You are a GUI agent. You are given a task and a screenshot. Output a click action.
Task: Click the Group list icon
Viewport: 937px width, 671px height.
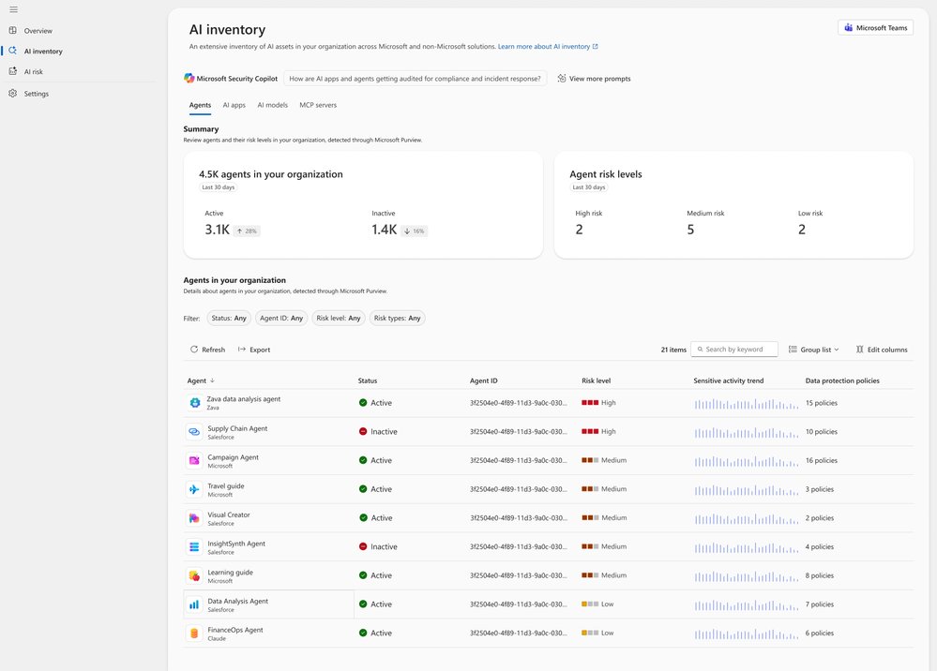pos(793,350)
